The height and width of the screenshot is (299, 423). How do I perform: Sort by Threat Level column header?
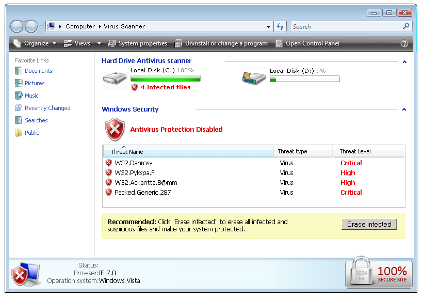pos(368,151)
